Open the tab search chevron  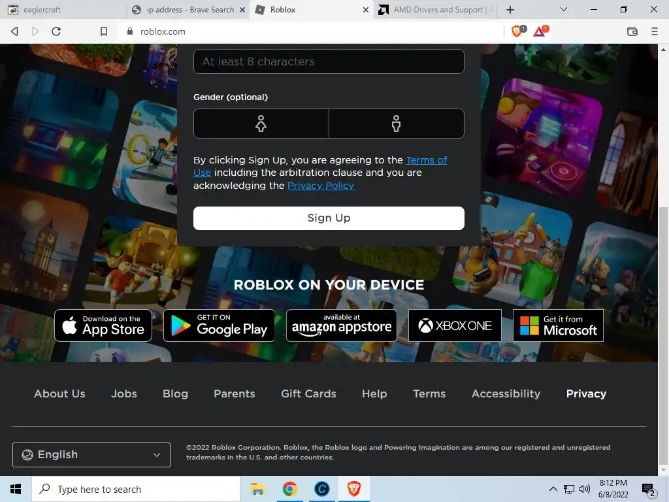click(x=564, y=9)
